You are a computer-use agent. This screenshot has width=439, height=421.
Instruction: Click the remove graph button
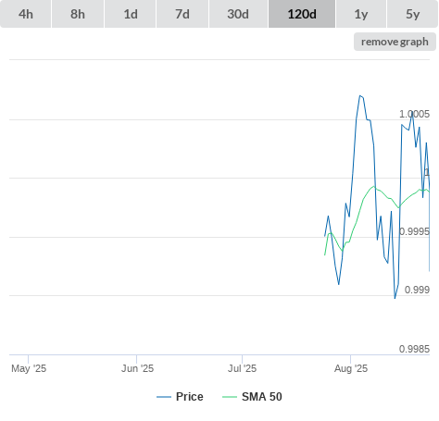tap(395, 42)
